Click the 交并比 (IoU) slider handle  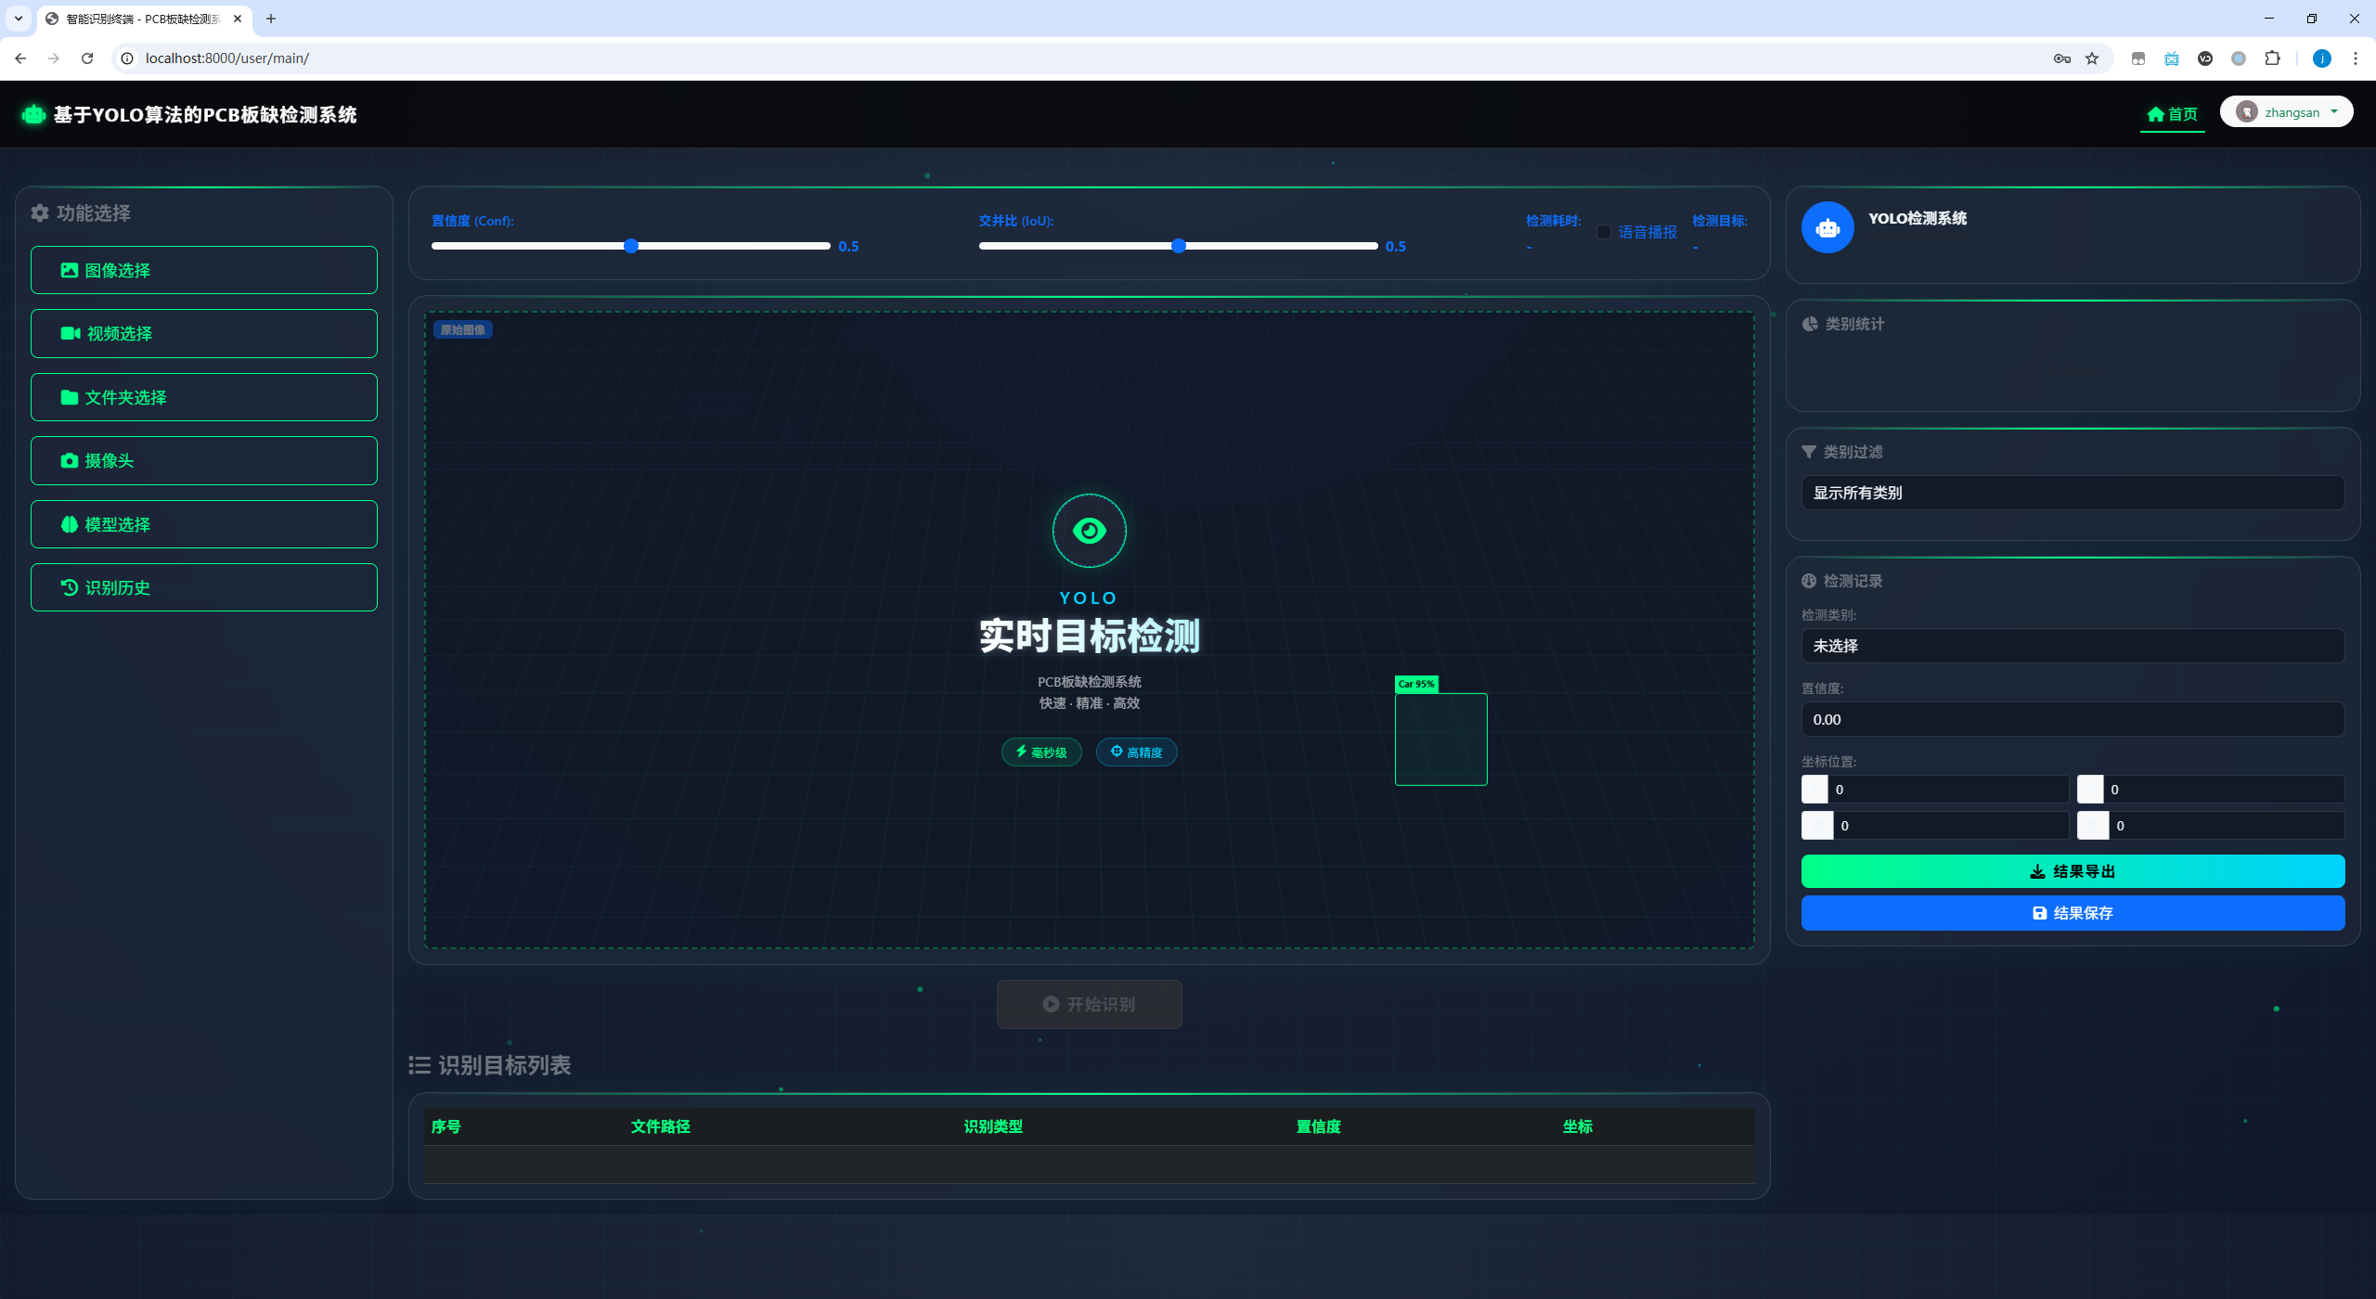coord(1179,246)
